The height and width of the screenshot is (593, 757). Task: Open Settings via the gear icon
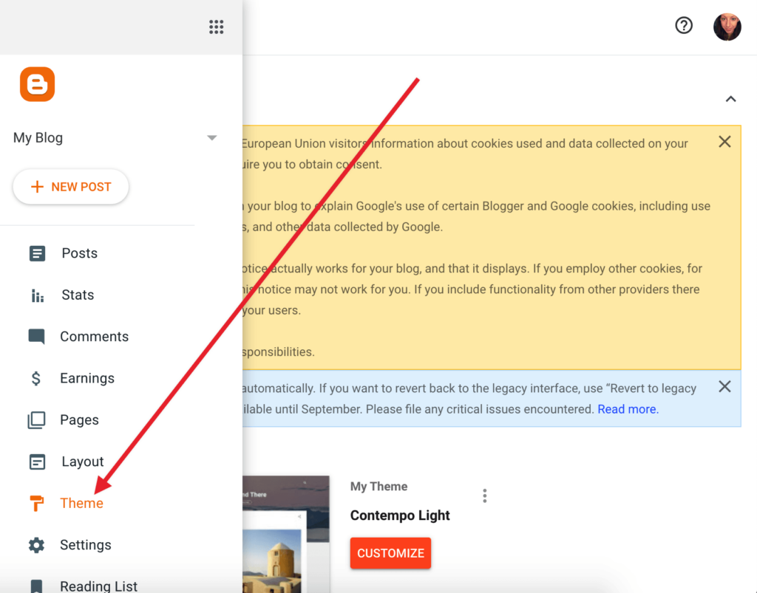pos(37,544)
